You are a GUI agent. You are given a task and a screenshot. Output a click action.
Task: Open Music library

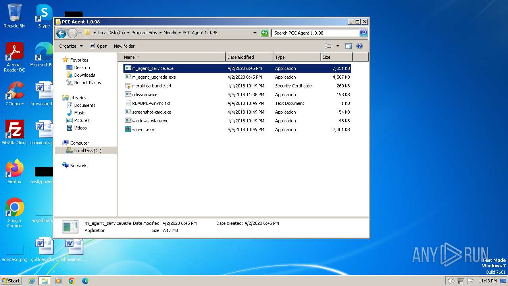click(x=79, y=113)
